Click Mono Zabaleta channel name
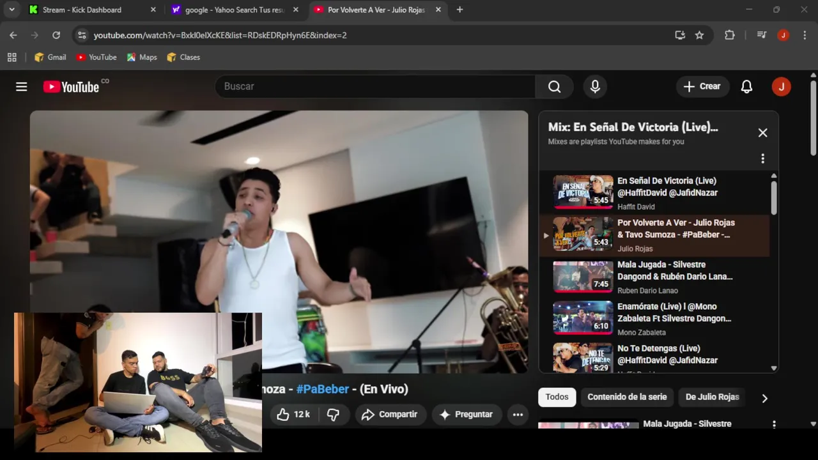 click(x=642, y=333)
